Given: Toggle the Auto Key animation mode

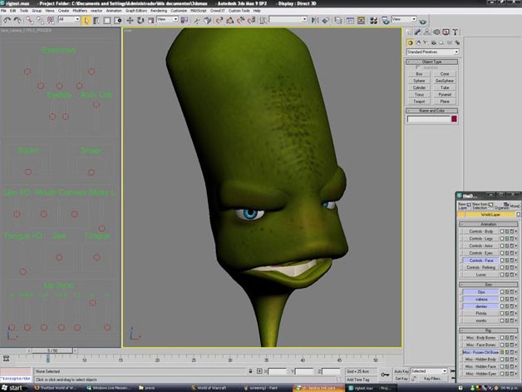Looking at the screenshot, I should 401,370.
